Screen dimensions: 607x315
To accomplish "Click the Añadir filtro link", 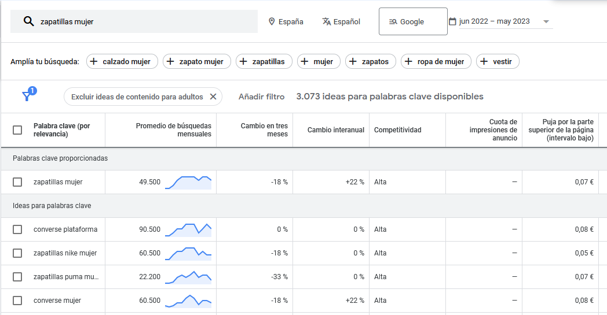I will (x=261, y=97).
